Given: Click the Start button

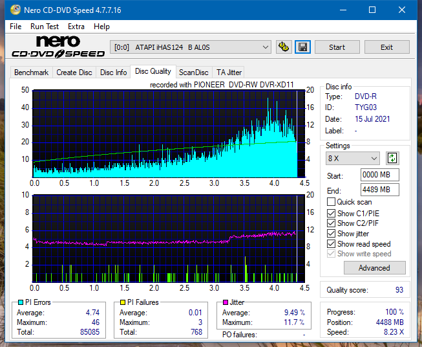Looking at the screenshot, I should click(337, 47).
